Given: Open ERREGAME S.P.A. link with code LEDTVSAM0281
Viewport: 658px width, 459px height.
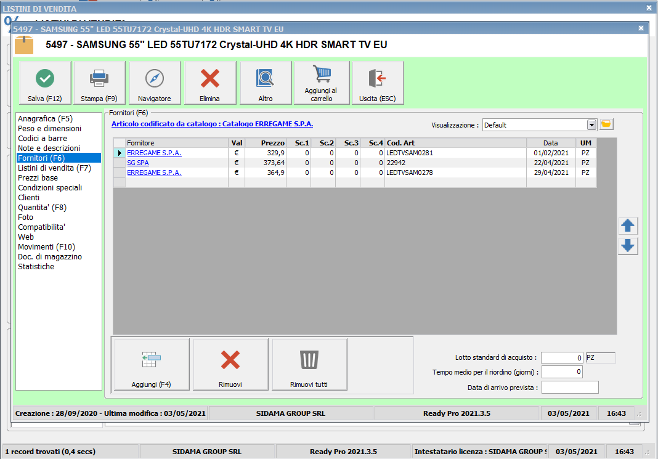Looking at the screenshot, I should point(155,153).
